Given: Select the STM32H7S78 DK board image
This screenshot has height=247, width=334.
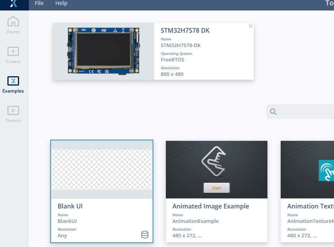Looking at the screenshot, I should point(104,51).
